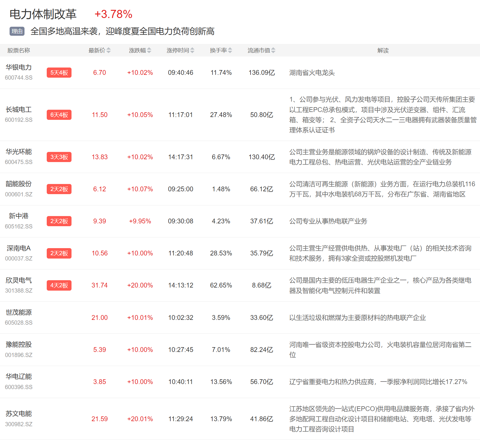Click the 2天2板 badge for 新中港
The width and height of the screenshot is (480, 440).
click(59, 221)
